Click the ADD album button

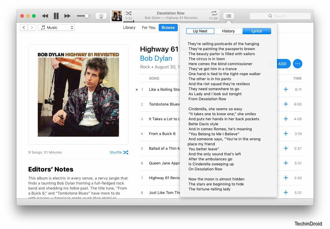click(x=282, y=64)
